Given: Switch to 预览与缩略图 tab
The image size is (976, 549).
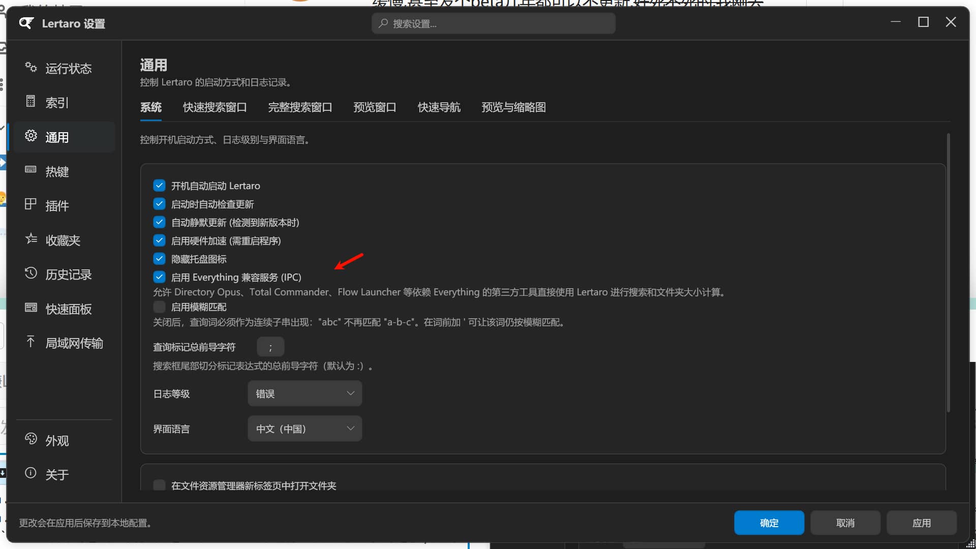Looking at the screenshot, I should [x=514, y=107].
